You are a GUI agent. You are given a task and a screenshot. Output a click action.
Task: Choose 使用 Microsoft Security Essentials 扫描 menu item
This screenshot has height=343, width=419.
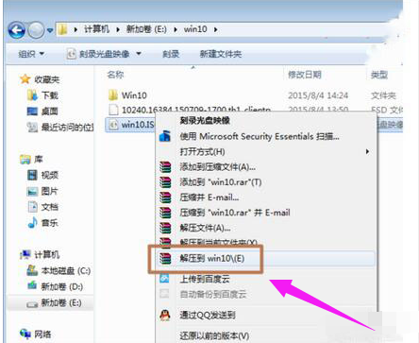click(x=260, y=136)
